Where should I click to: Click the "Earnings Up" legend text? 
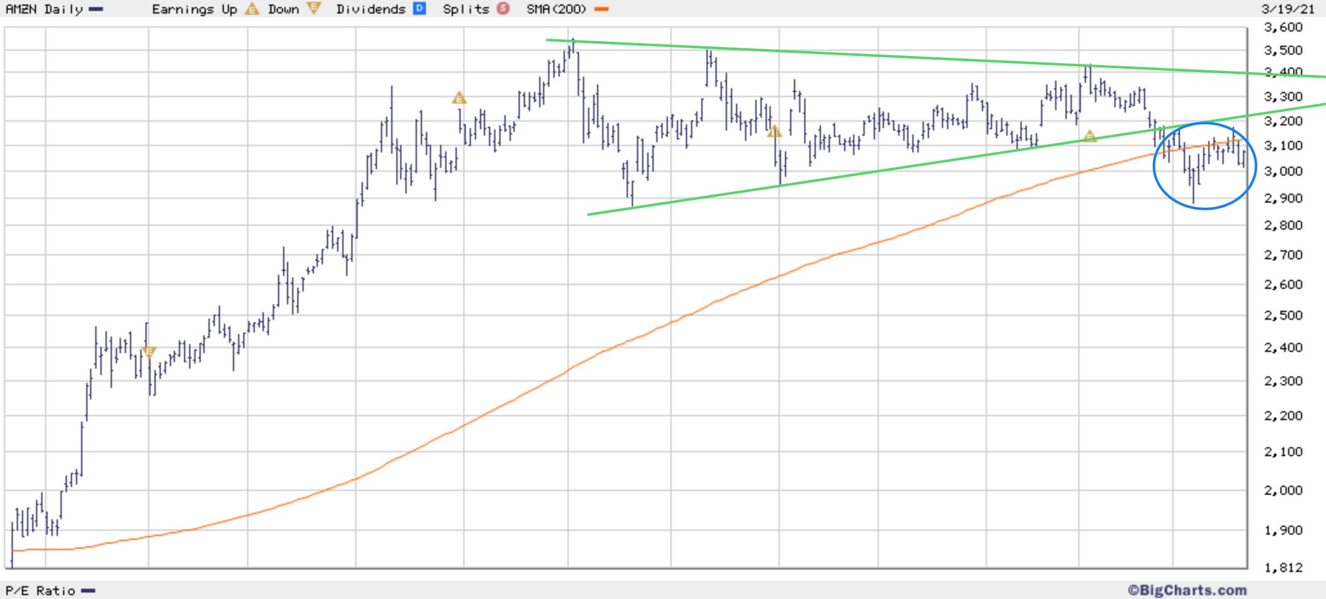[194, 10]
